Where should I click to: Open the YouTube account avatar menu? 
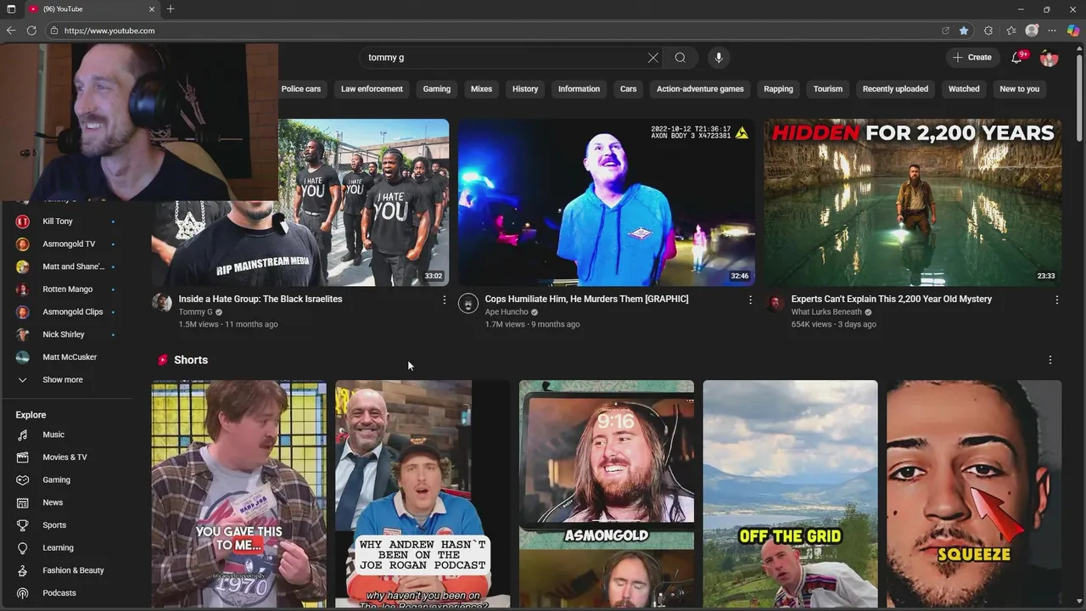(1050, 58)
